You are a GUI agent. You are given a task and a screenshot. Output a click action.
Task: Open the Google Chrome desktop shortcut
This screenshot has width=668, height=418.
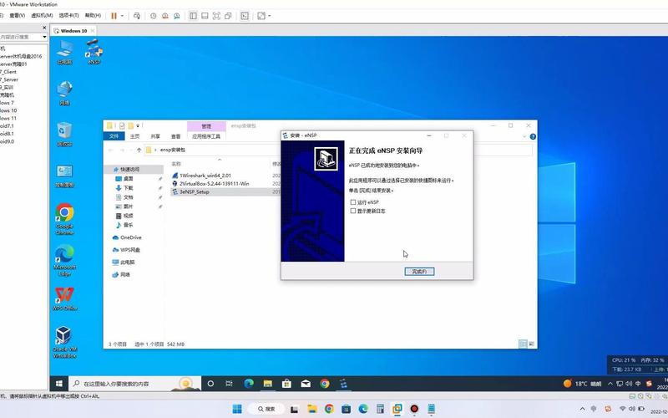click(64, 219)
